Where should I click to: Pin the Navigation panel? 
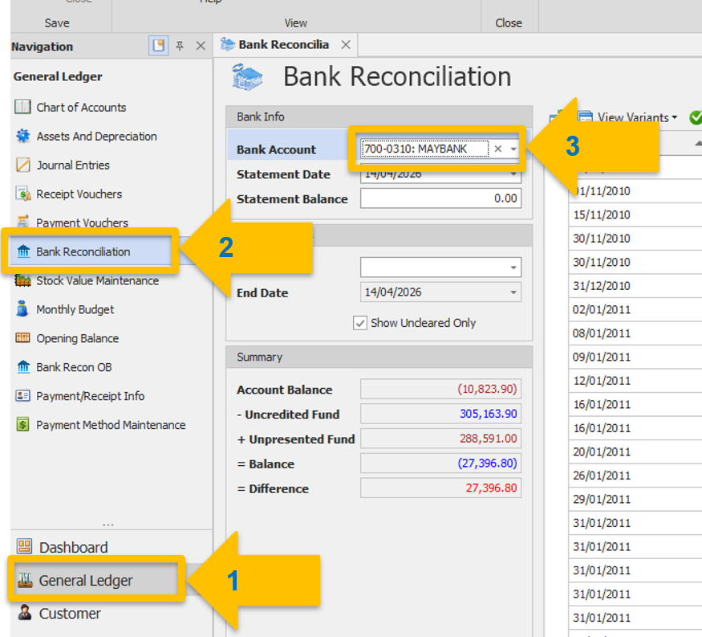click(x=180, y=46)
